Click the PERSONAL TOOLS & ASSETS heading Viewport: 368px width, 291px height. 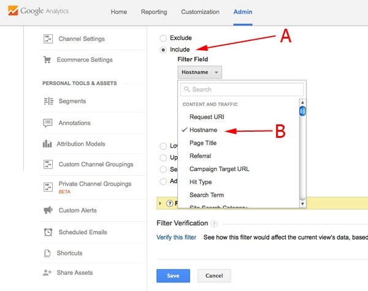80,83
